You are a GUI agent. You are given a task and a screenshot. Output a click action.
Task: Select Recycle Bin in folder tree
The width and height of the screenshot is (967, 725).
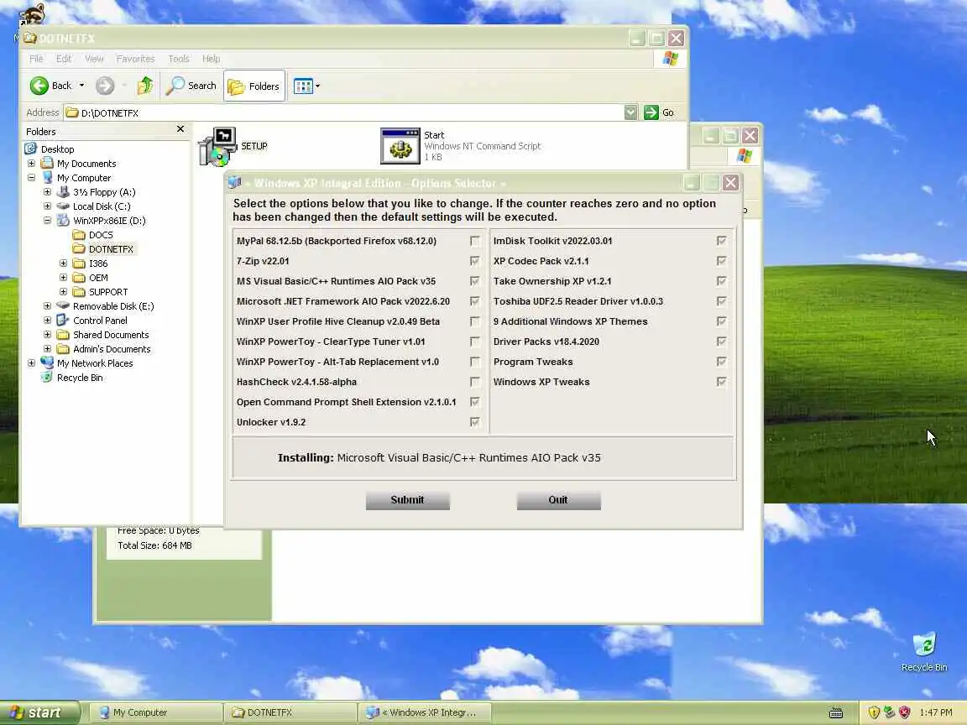tap(79, 378)
